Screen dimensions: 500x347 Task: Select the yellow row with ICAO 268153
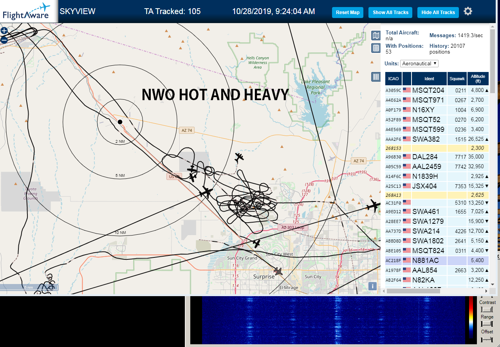[437, 148]
